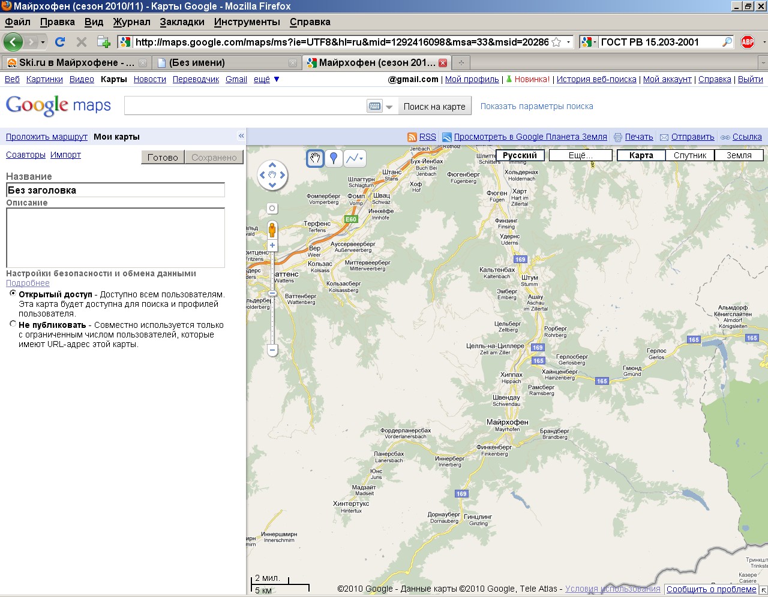
Task: Click the search magnifier icon in Firefox
Action: pyautogui.click(x=727, y=42)
